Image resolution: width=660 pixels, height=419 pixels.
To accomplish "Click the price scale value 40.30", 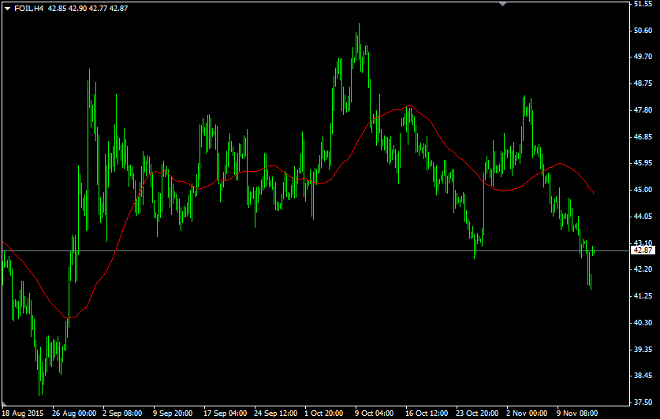I will [643, 323].
